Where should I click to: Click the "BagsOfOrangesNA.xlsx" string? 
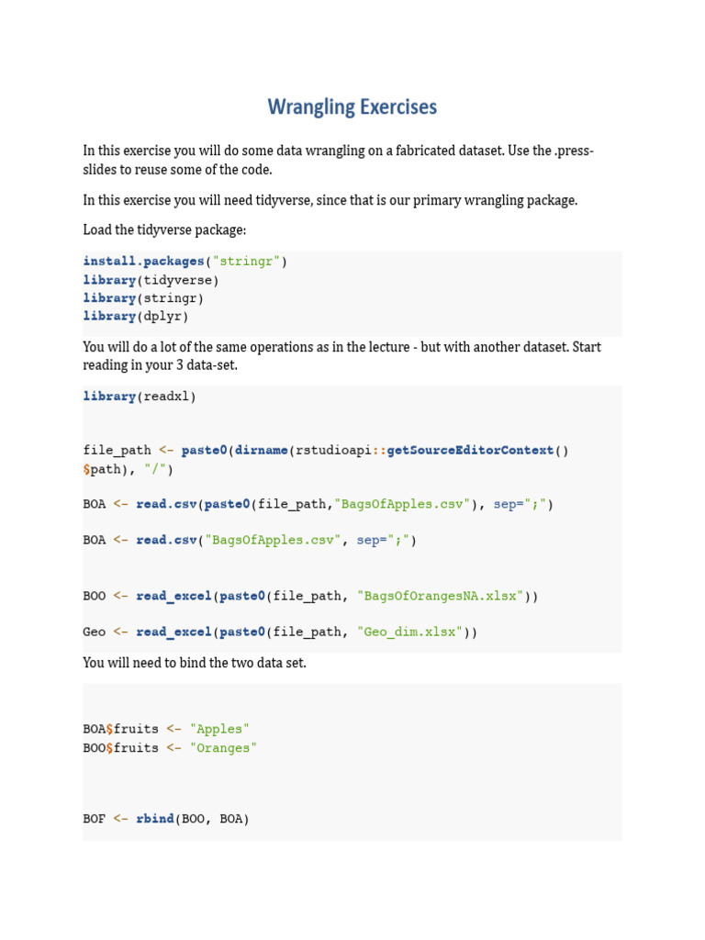(x=443, y=596)
